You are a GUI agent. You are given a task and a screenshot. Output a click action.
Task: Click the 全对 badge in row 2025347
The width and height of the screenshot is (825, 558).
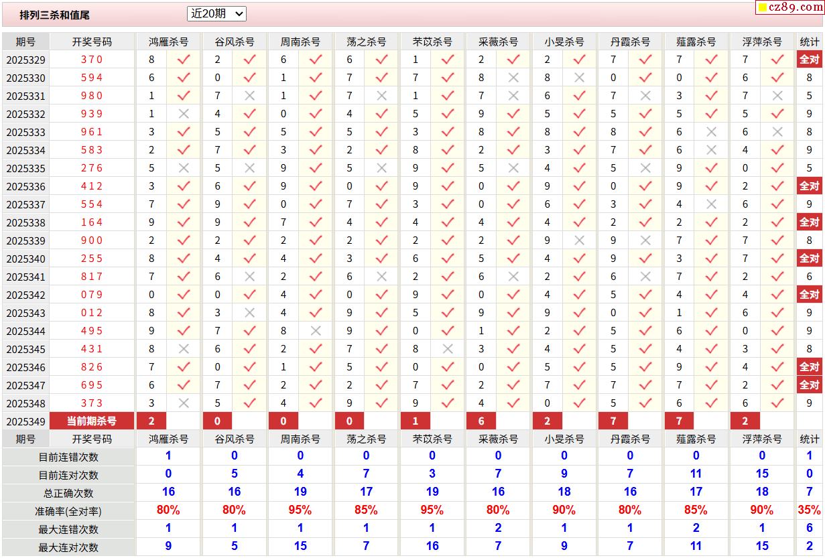[x=809, y=385]
